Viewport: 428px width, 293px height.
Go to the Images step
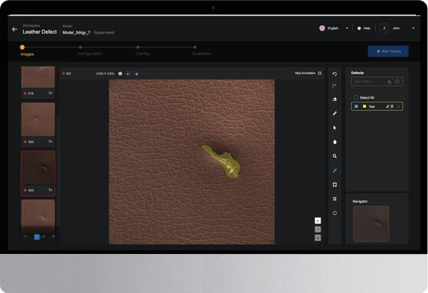pos(27,54)
